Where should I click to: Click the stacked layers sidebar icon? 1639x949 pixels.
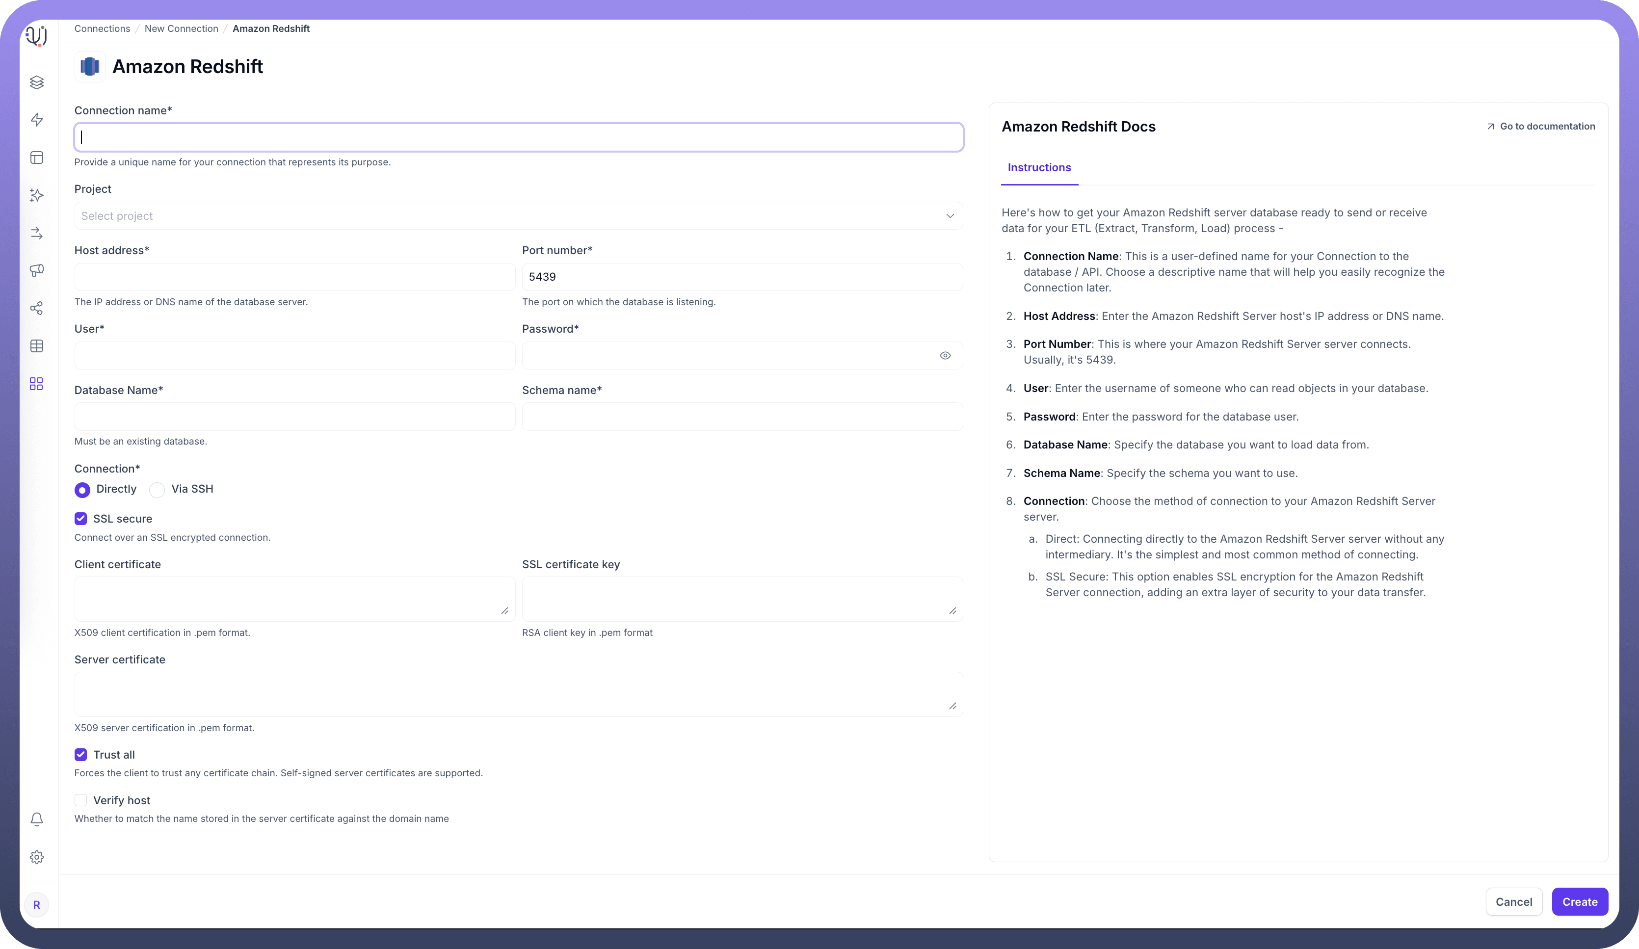point(36,82)
